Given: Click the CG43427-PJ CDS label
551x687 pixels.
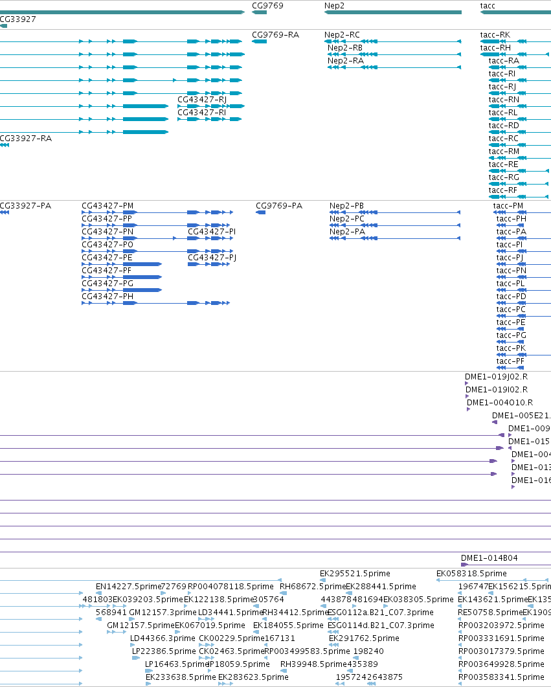Looking at the screenshot, I should pos(212,257).
